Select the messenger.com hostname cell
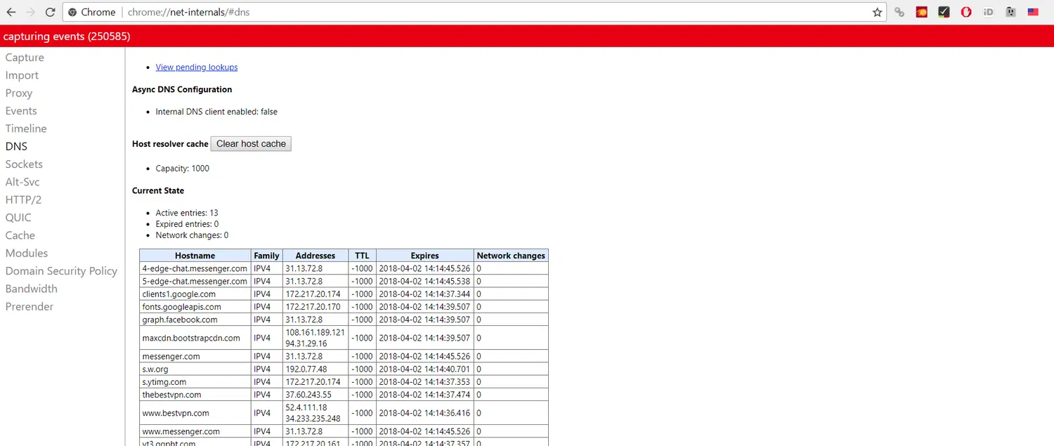Screen dimensions: 1054x446 pos(195,356)
